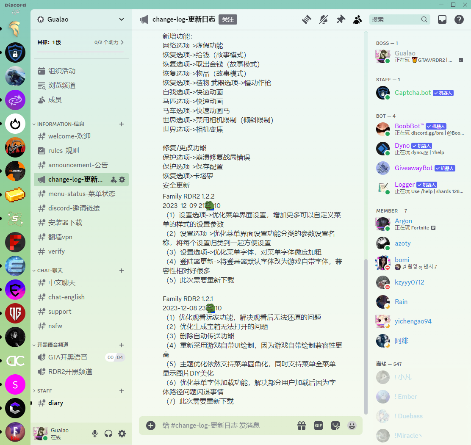Switch to the magenta S server

point(15,384)
